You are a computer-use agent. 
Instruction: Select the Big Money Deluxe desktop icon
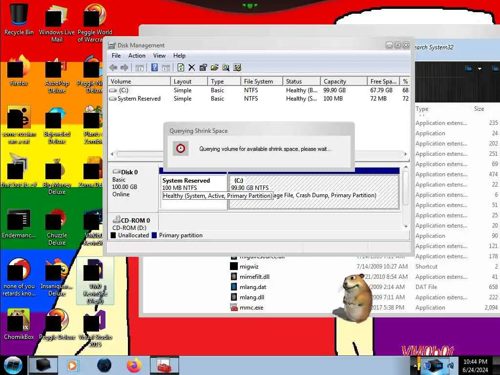point(57,176)
